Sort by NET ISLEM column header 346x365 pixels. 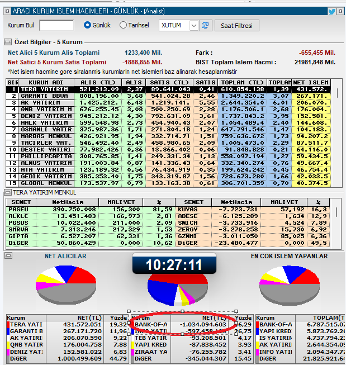pos(311,82)
